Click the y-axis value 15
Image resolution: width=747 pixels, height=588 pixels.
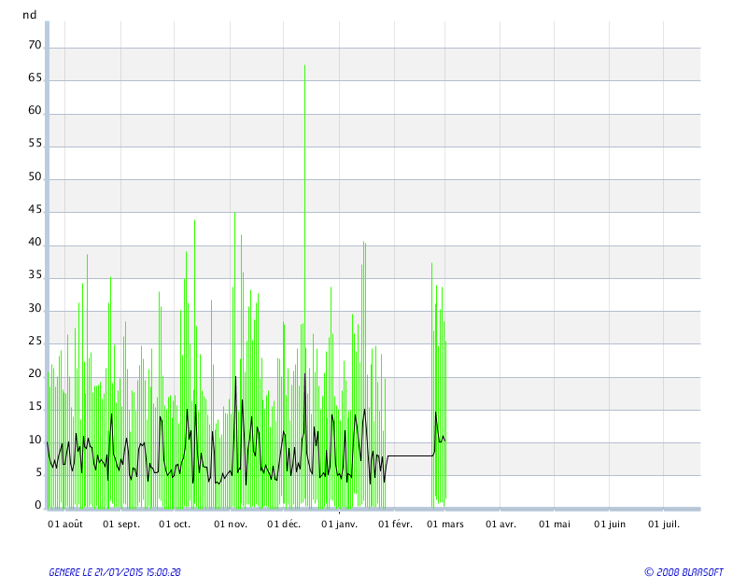(35, 407)
